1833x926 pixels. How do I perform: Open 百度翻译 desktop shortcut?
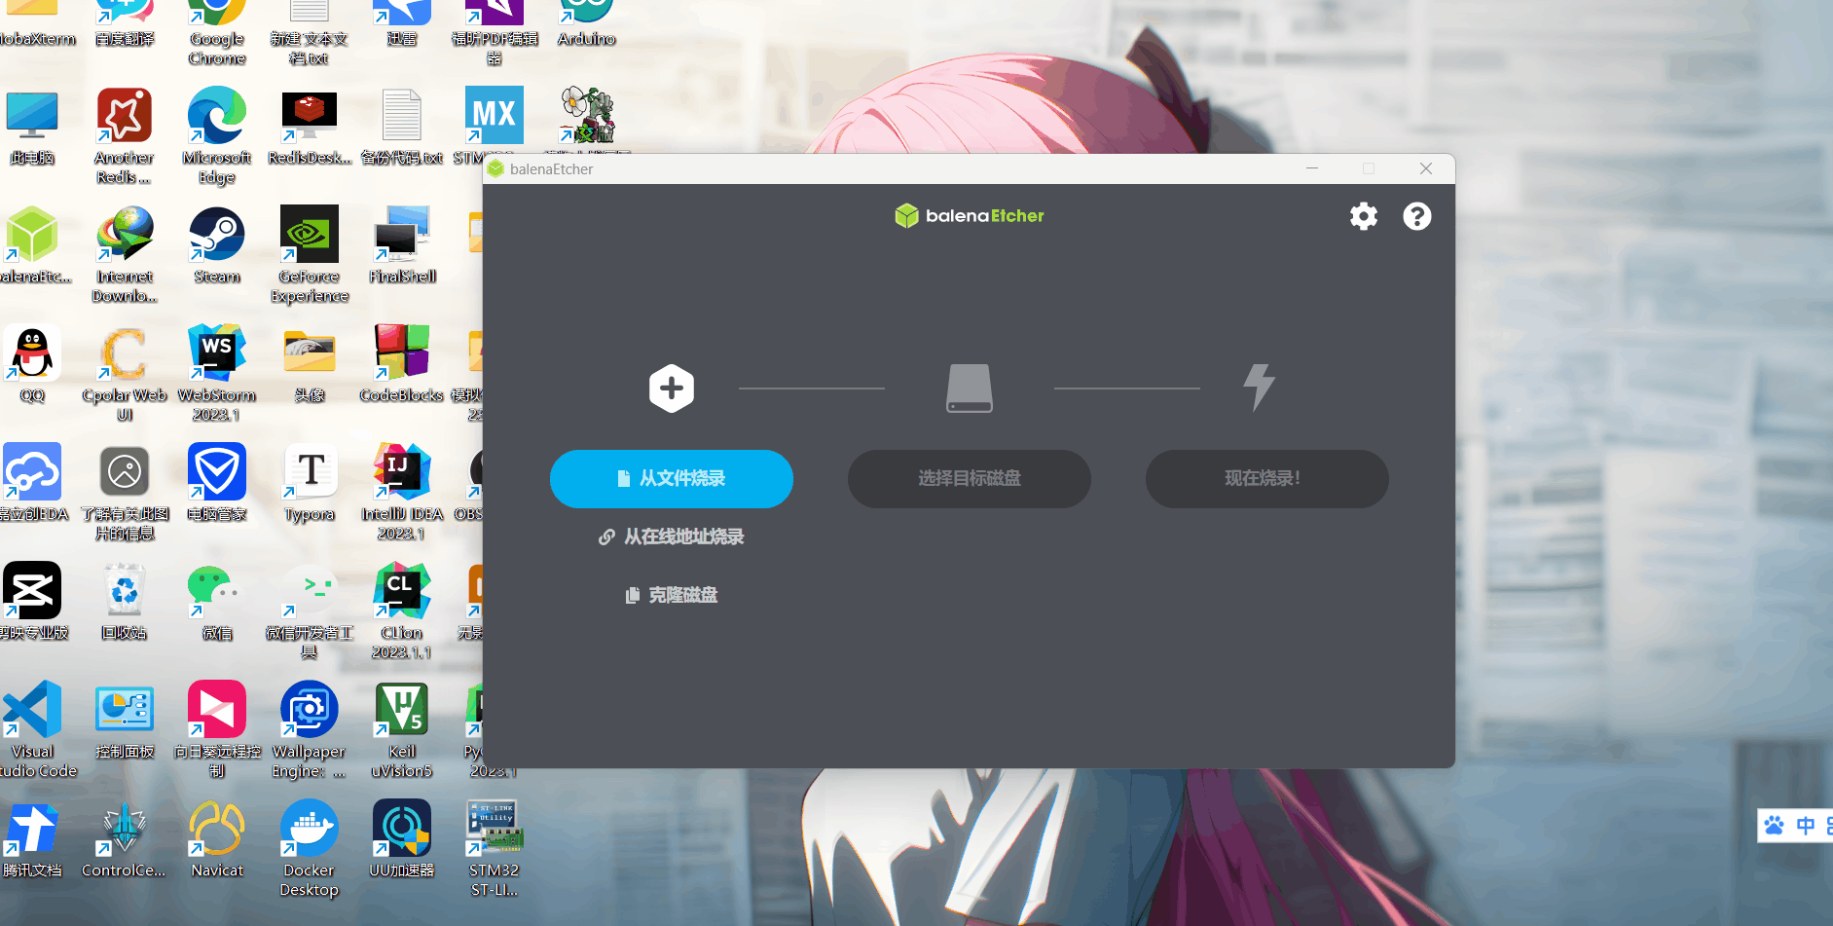pyautogui.click(x=125, y=21)
